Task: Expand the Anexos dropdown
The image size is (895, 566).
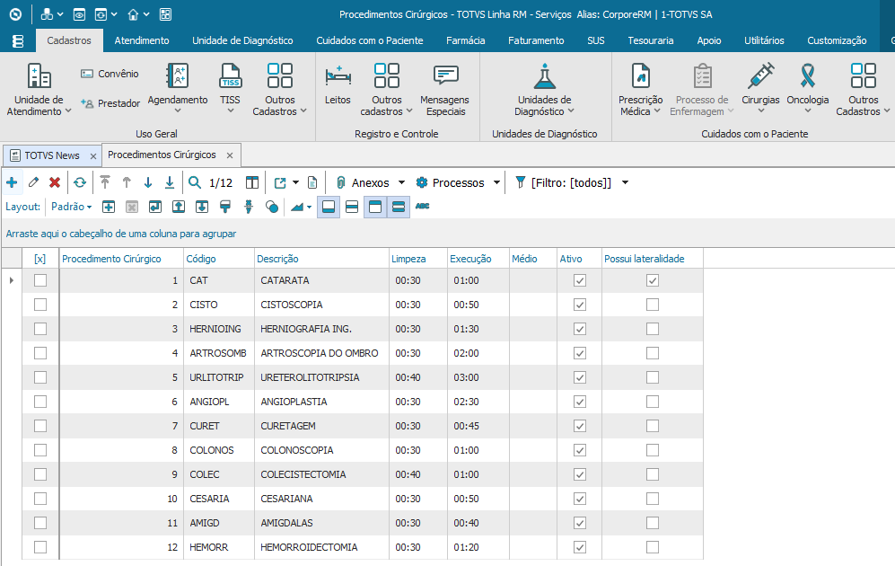Action: (401, 182)
